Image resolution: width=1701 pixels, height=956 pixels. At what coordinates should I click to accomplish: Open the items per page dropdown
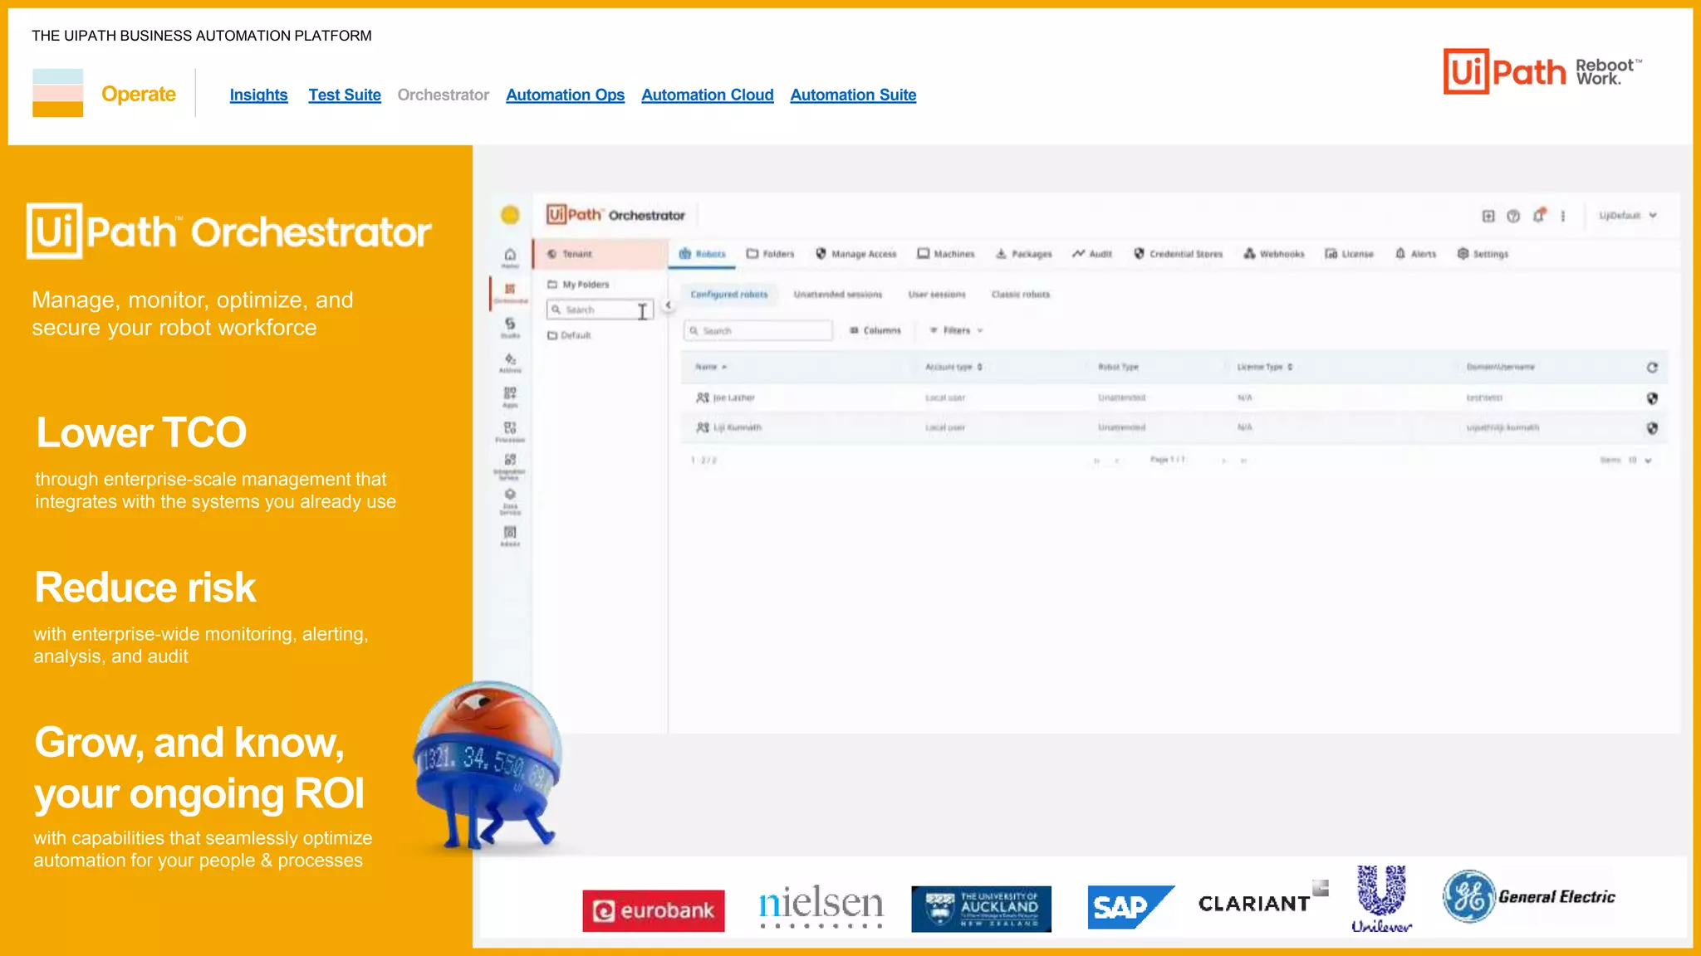[1640, 461]
